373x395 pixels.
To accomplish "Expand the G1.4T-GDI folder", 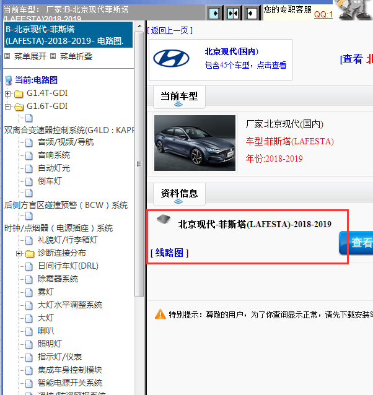I will pyautogui.click(x=7, y=93).
